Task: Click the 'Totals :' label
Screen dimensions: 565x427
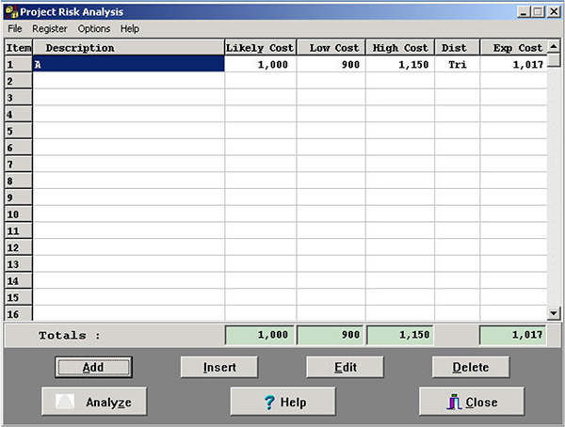Action: (x=69, y=336)
